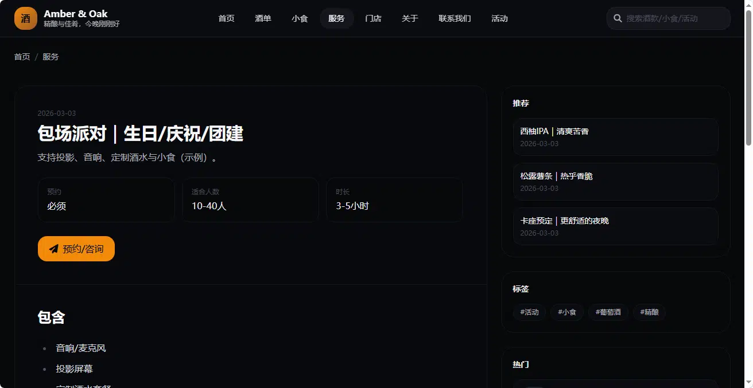Open recommended 西柚IPA｜清爽苦香 card
This screenshot has width=753, height=388.
(x=616, y=137)
